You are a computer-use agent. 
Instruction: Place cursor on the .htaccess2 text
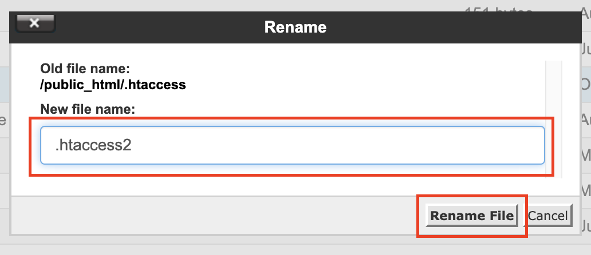[x=93, y=146]
